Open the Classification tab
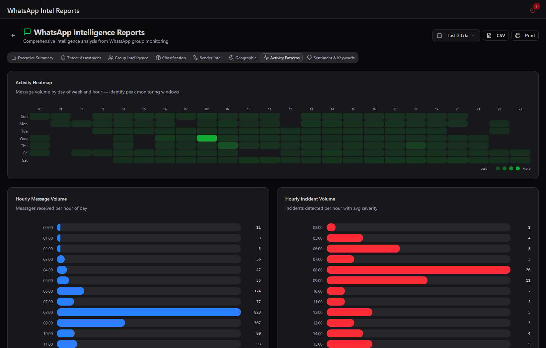Viewport: 546px width, 348px height. (171, 58)
